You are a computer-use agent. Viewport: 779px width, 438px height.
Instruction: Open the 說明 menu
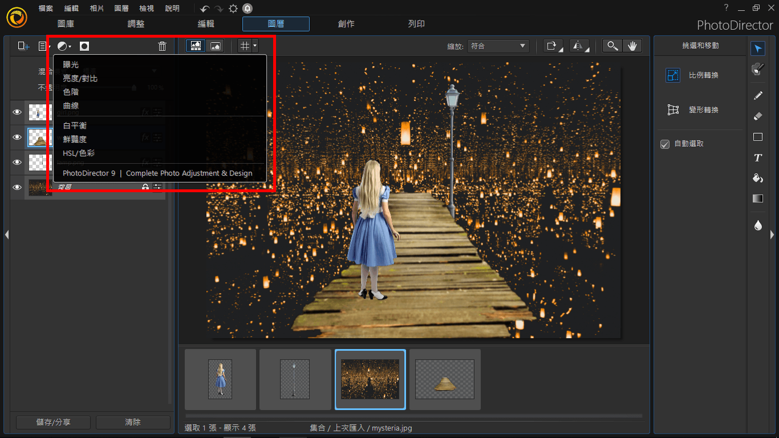point(172,9)
